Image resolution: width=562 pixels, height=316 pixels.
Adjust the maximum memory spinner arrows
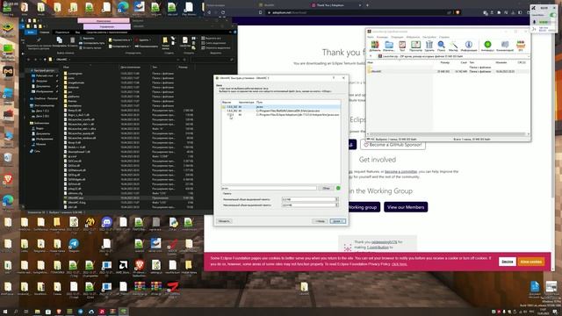[336, 205]
